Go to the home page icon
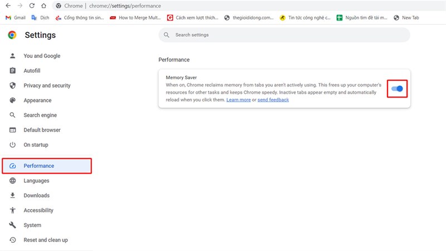 [43, 6]
